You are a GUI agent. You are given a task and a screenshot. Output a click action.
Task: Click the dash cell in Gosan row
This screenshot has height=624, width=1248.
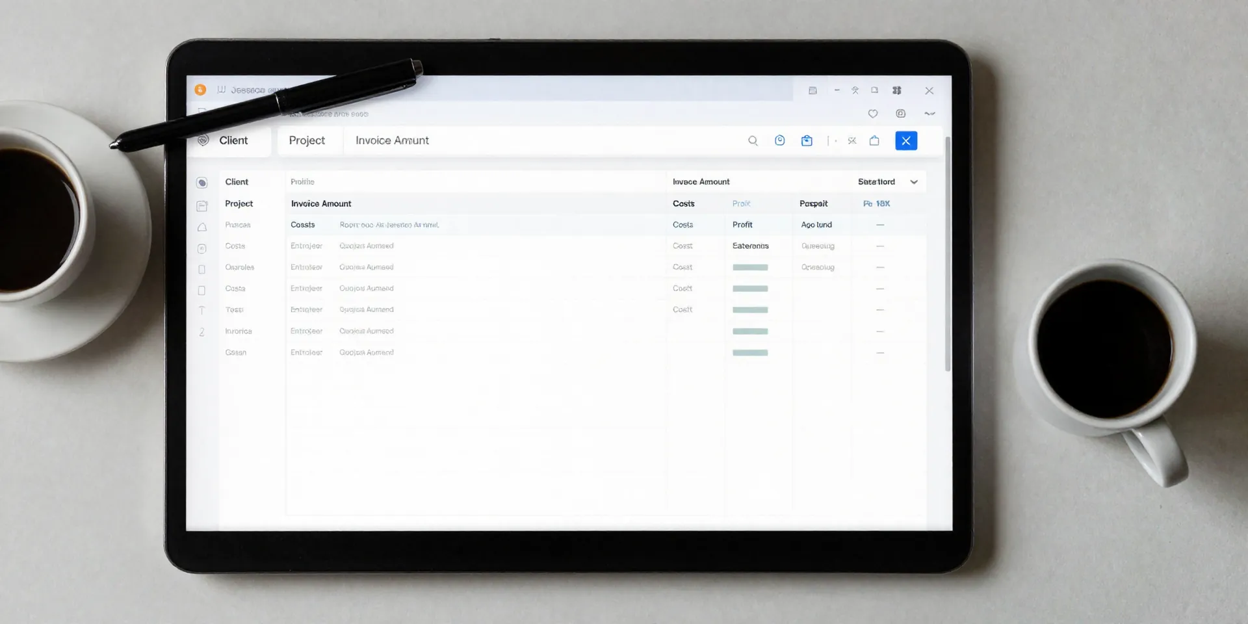pos(880,352)
